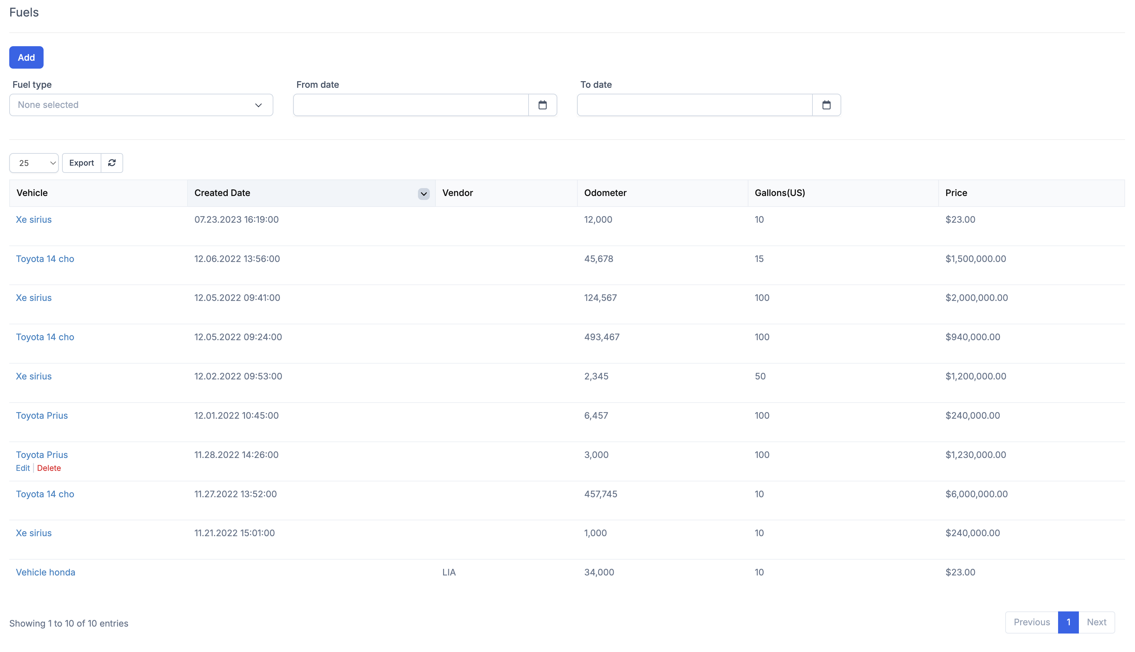Open the 25 entries-per-page dropdown
Screen dimensions: 1135x652
pyautogui.click(x=34, y=163)
